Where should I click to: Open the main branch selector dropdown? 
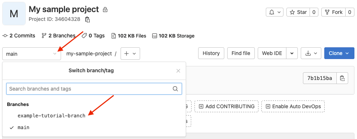coord(32,54)
